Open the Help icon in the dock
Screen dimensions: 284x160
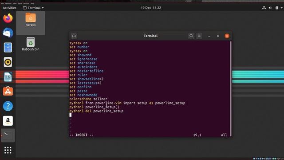coord(8,106)
